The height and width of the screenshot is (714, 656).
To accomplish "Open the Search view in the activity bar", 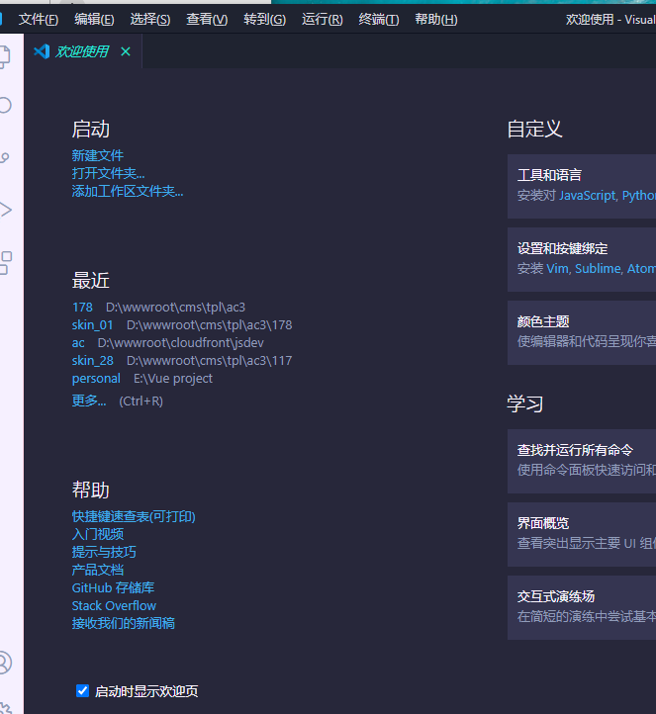I will [x=5, y=105].
